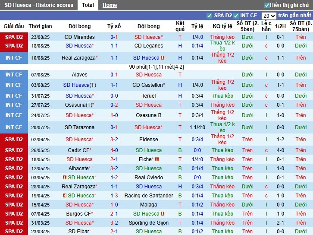313x235 pixels.
Task: Click SPA D2 league cell on 23/08/25 row
Action: coord(14,37)
